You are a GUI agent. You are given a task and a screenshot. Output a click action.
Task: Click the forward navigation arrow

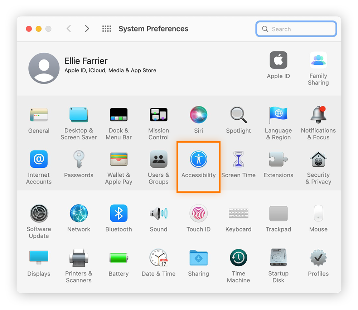click(87, 29)
